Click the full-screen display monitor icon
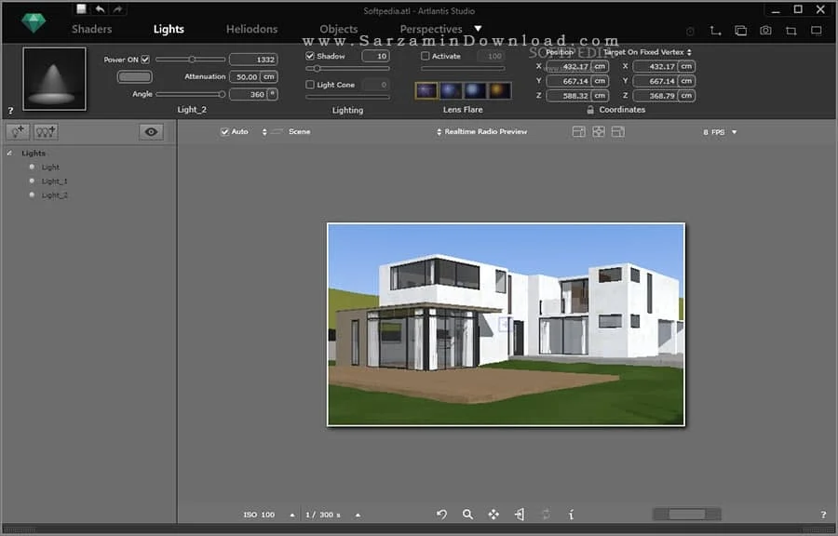838x536 pixels. click(816, 31)
